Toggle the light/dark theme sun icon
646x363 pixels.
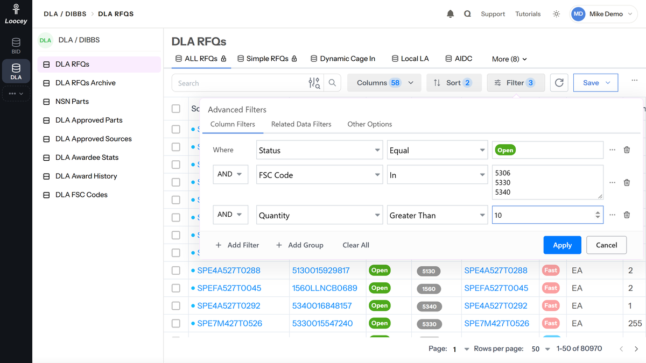pyautogui.click(x=556, y=14)
